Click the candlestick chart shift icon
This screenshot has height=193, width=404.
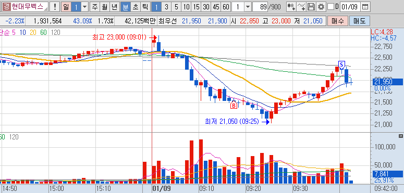pyautogui.click(x=291, y=7)
